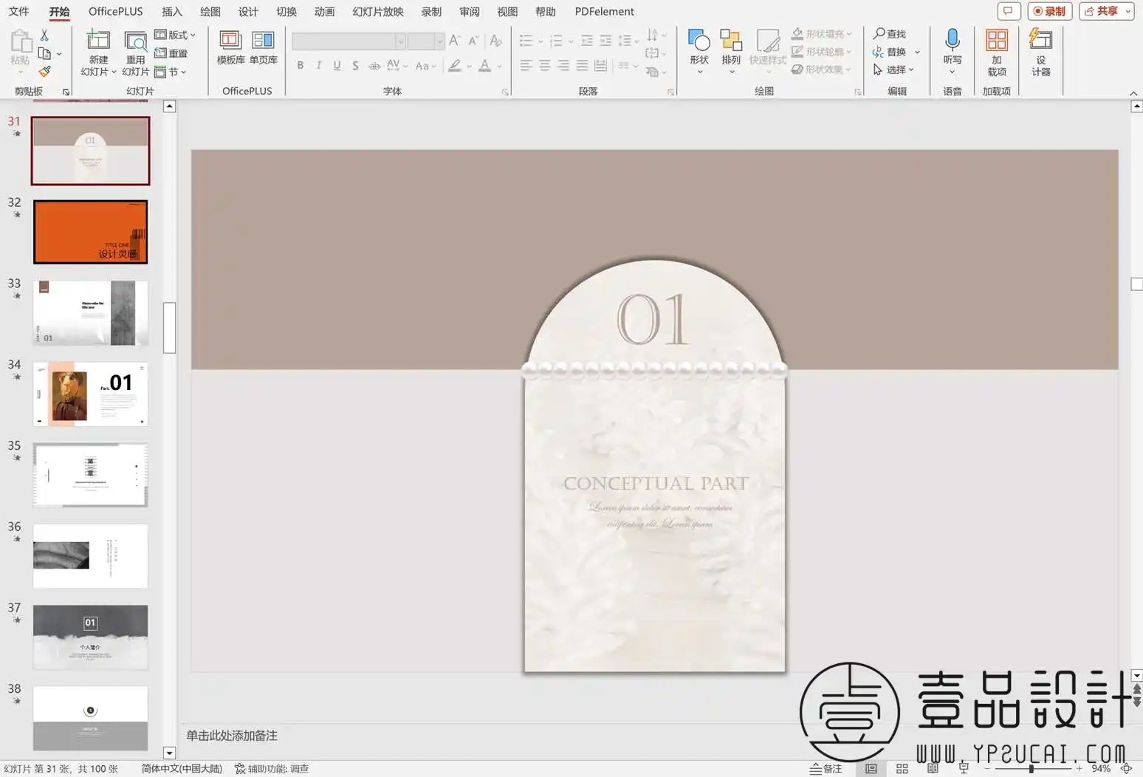Screen dimensions: 1143x777
Task: Toggle 备注 notes in status bar
Action: coord(825,769)
